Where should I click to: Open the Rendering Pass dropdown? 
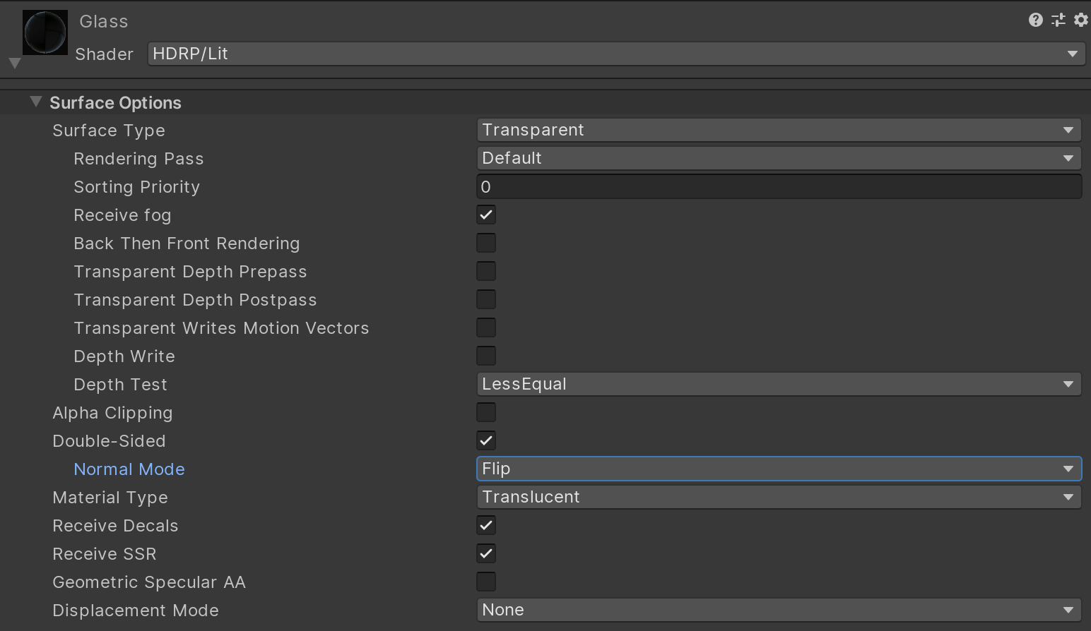click(779, 158)
